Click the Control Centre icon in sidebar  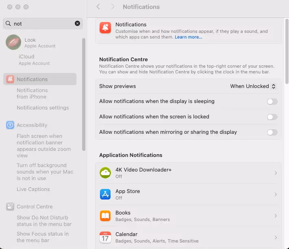click(10, 206)
